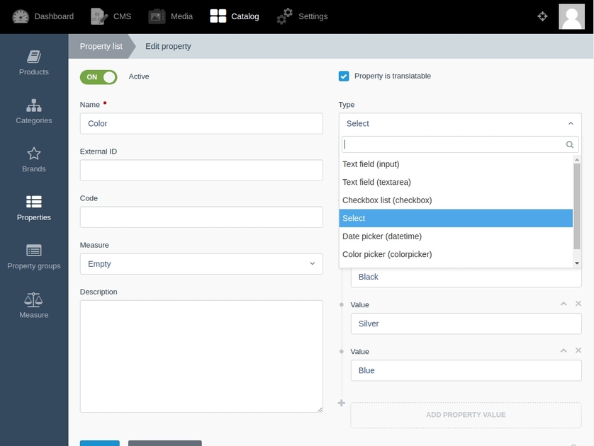Go to Categories in sidebar
Image resolution: width=594 pixels, height=446 pixels.
point(34,112)
